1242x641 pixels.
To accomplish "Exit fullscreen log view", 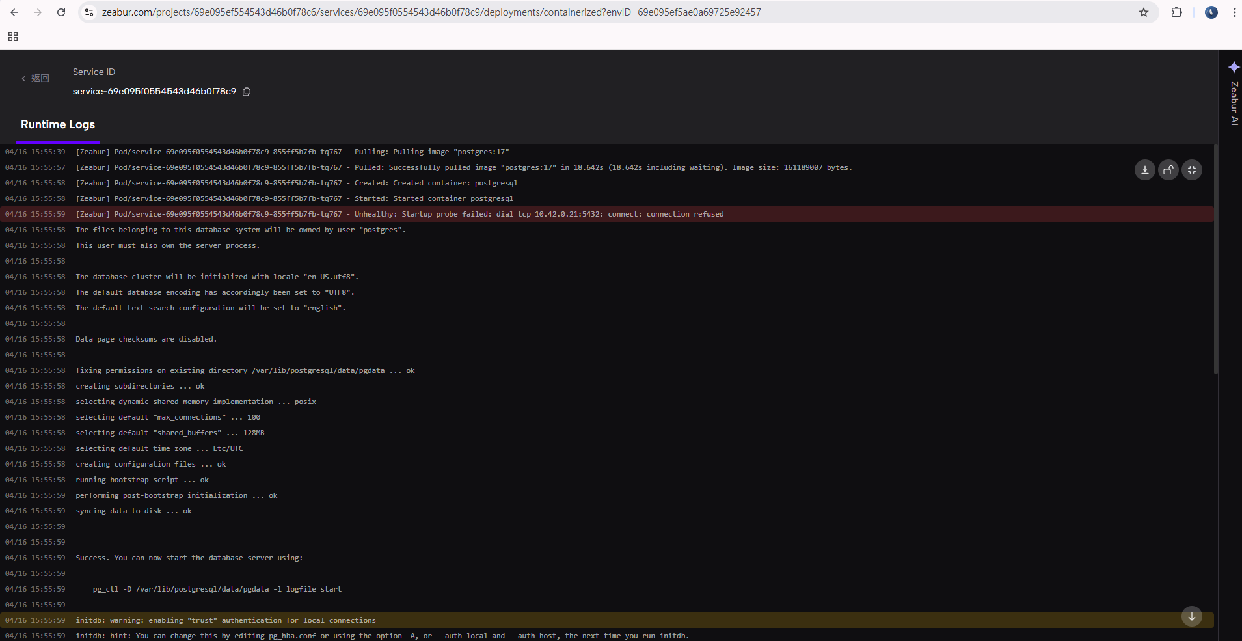I will pos(1191,170).
